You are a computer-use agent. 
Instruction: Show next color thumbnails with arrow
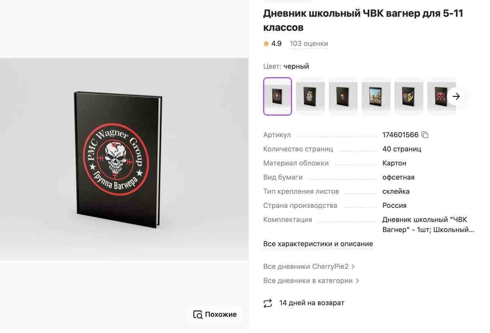click(456, 96)
